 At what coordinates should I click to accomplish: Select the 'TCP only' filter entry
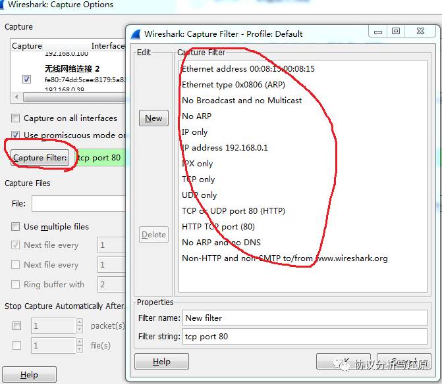coord(198,180)
